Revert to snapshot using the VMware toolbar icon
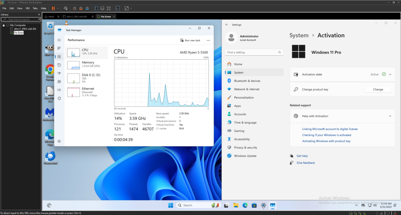 pyautogui.click(x=81, y=8)
